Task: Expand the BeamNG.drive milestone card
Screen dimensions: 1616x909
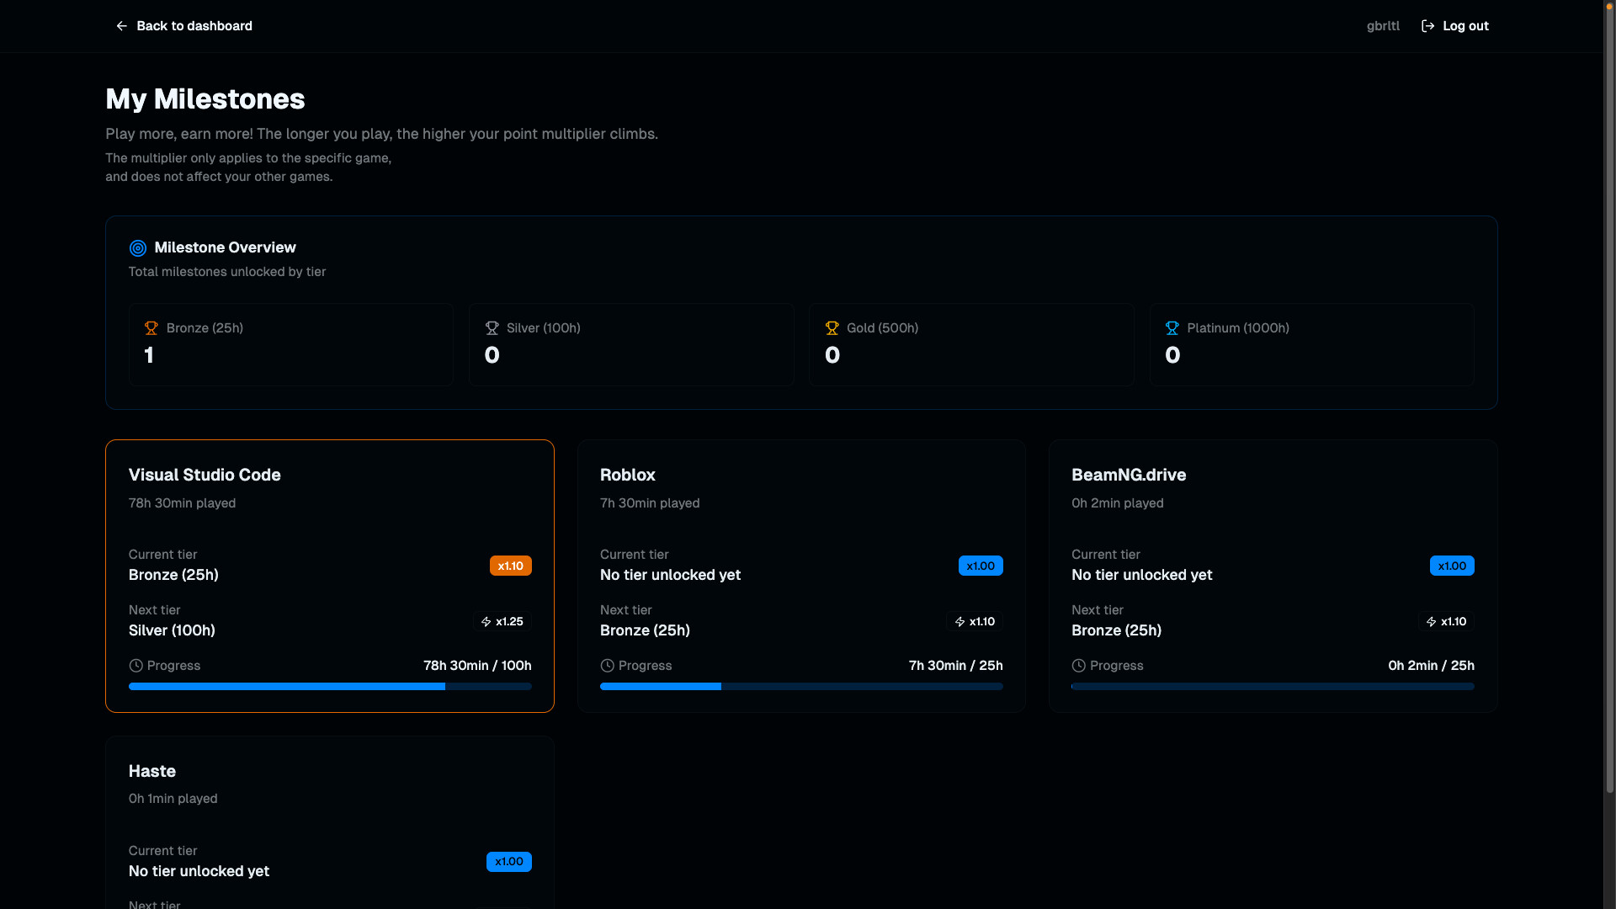Action: coord(1272,576)
